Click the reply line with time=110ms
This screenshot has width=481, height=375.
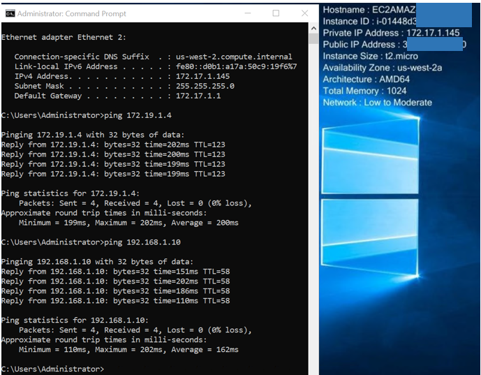click(116, 301)
